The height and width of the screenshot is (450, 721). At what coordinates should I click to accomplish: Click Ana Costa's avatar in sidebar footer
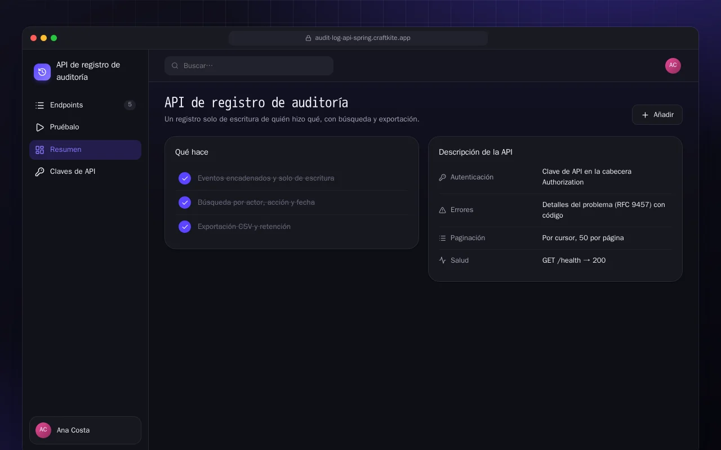(x=43, y=430)
